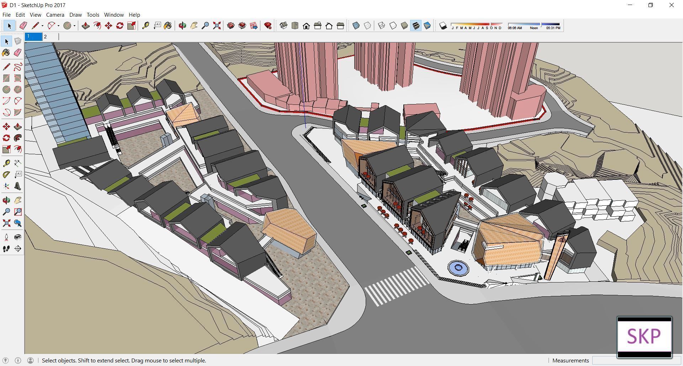Enable Shaded face style
This screenshot has width=683, height=366.
point(404,26)
